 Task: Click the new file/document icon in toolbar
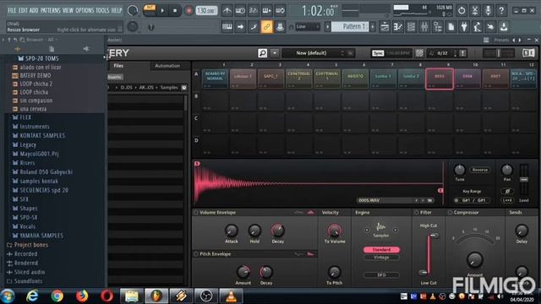[451, 26]
